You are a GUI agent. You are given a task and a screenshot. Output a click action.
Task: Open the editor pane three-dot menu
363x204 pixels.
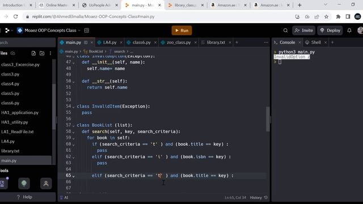(x=266, y=42)
